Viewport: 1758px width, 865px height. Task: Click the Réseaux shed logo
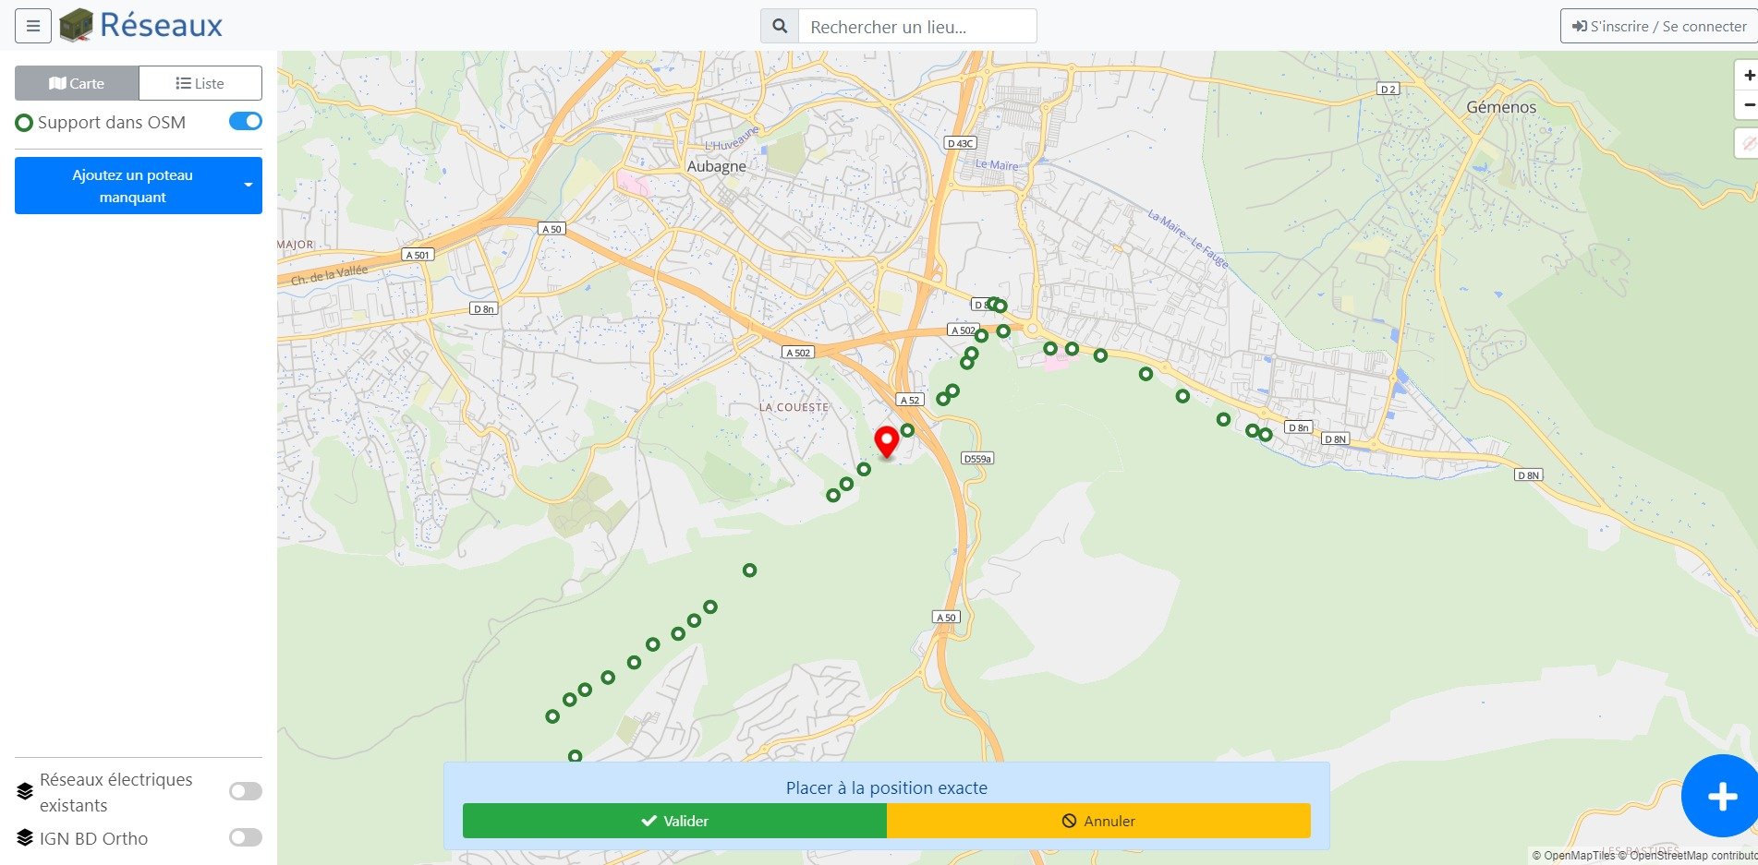[x=78, y=25]
